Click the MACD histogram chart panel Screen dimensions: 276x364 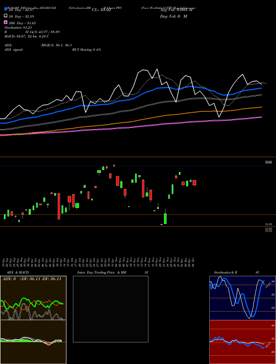click(x=33, y=342)
